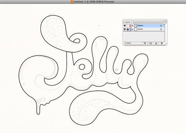Click the Create New Sublayer icon
The height and width of the screenshot is (133, 186).
pos(150,43)
